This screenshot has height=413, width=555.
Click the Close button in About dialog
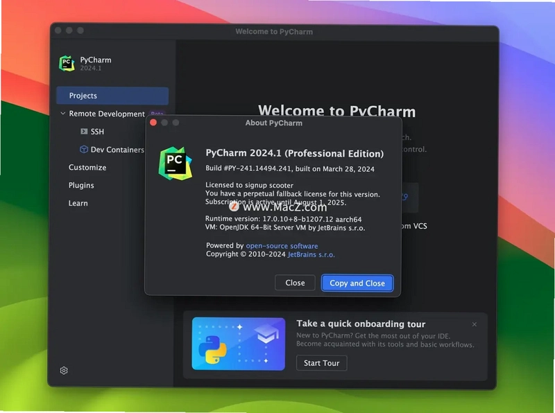pyautogui.click(x=295, y=283)
